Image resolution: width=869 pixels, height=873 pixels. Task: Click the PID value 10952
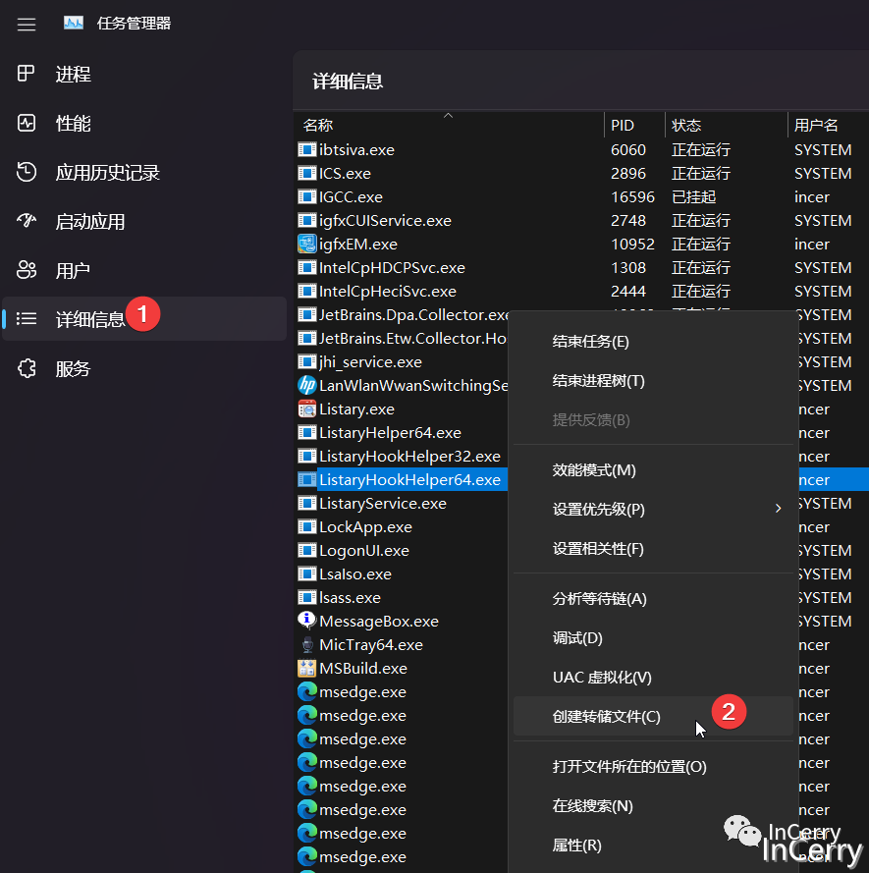tap(632, 244)
